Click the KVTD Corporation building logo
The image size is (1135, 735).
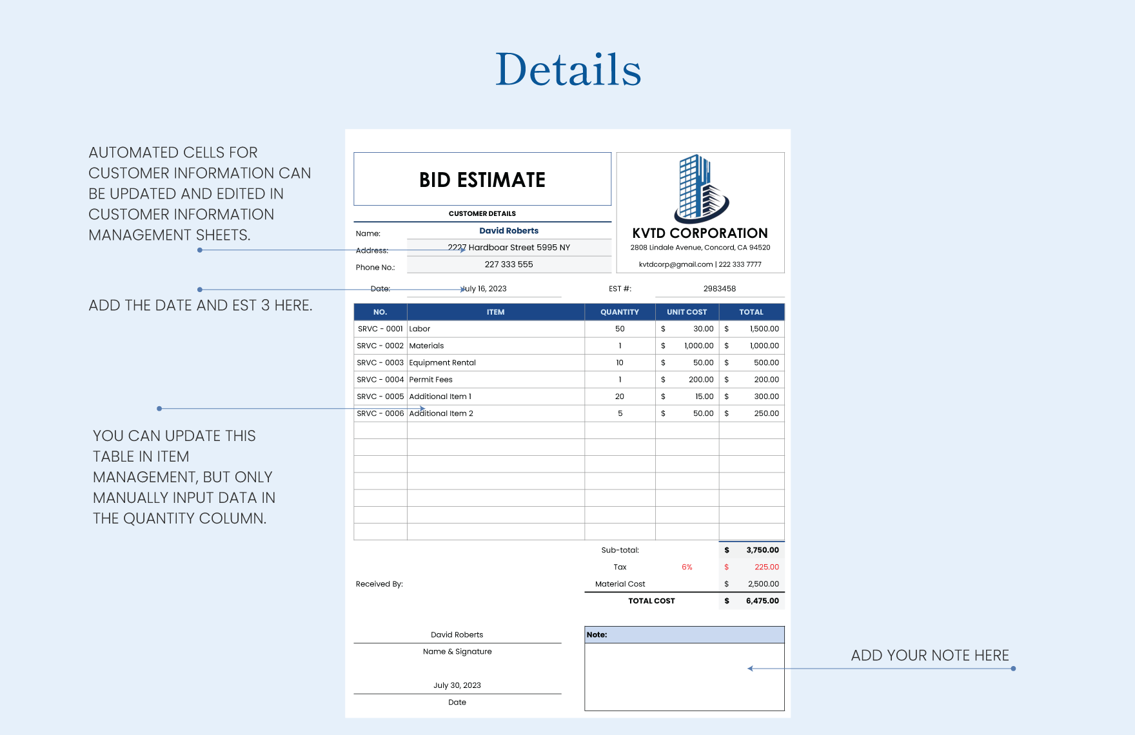click(x=700, y=189)
